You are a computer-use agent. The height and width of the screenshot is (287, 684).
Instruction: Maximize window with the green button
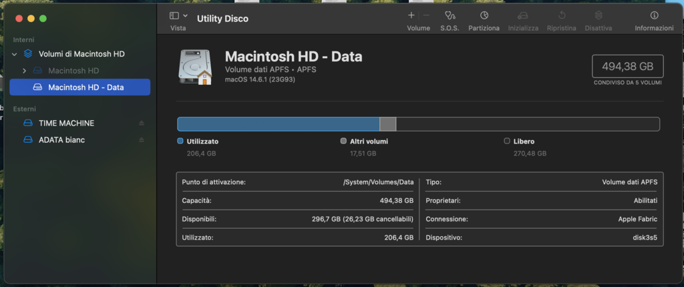43,18
